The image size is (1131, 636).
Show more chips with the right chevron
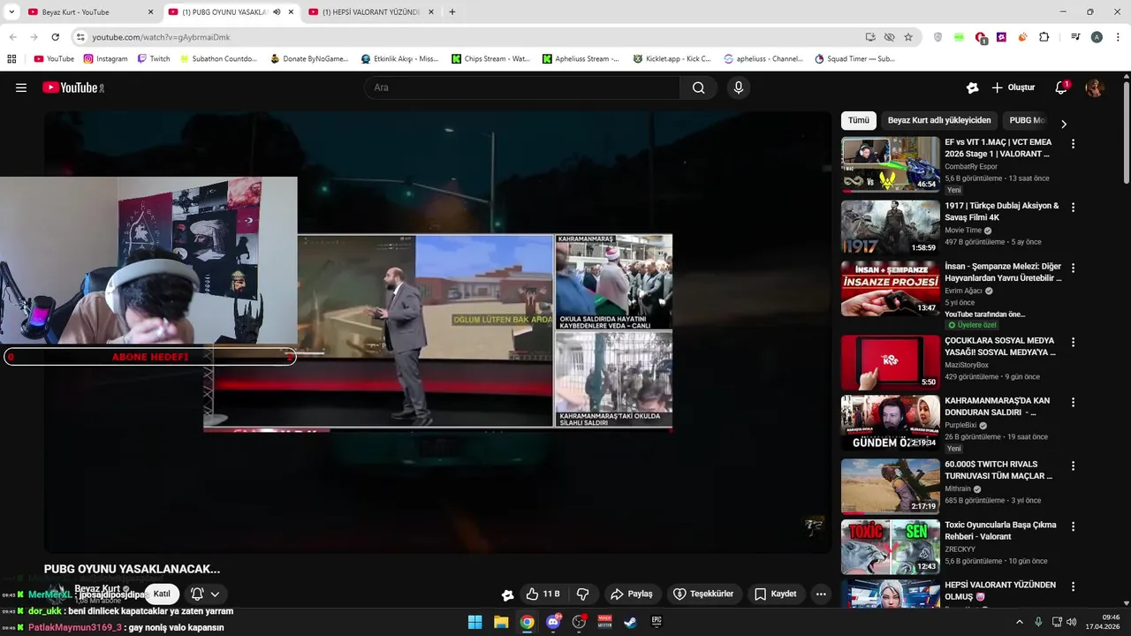click(1064, 124)
